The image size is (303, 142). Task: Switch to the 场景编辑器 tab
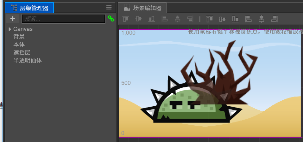click(x=142, y=8)
